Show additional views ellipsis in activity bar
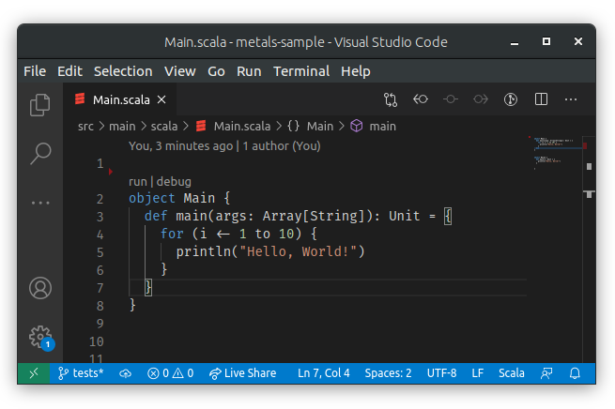The height and width of the screenshot is (409, 615). (x=39, y=202)
